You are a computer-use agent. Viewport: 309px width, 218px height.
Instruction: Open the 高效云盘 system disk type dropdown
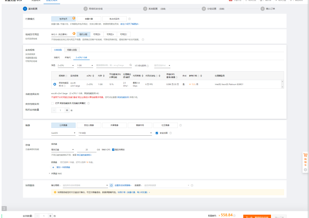tap(62, 150)
